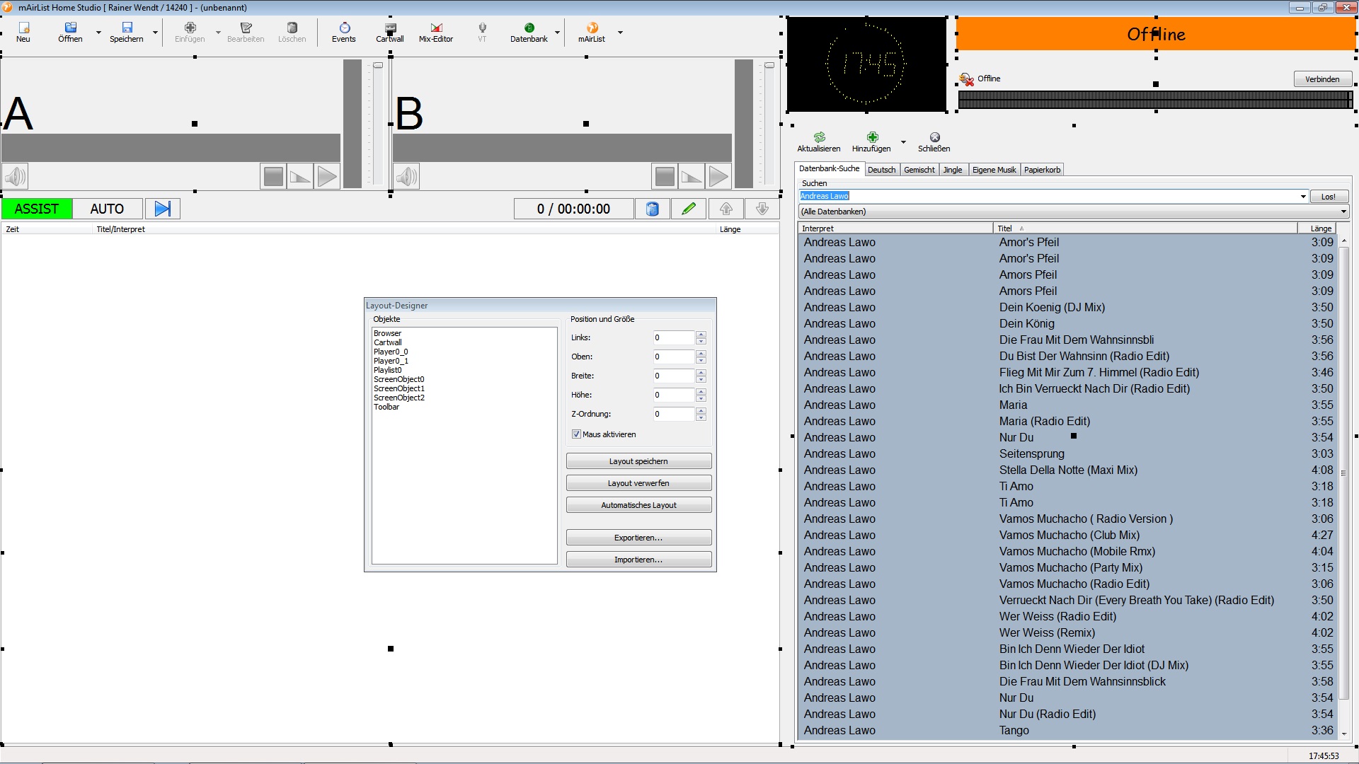This screenshot has width=1359, height=764.
Task: Expand the Öffnen dropdown arrow
Action: (x=98, y=33)
